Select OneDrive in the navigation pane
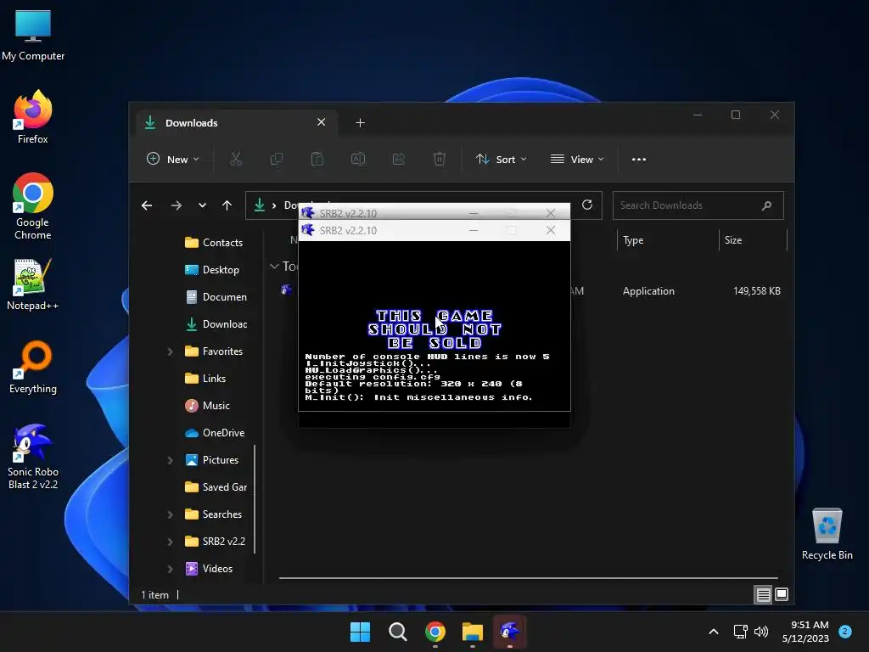The height and width of the screenshot is (652, 869). [215, 432]
